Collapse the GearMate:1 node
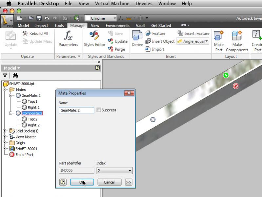 click(x=11, y=95)
